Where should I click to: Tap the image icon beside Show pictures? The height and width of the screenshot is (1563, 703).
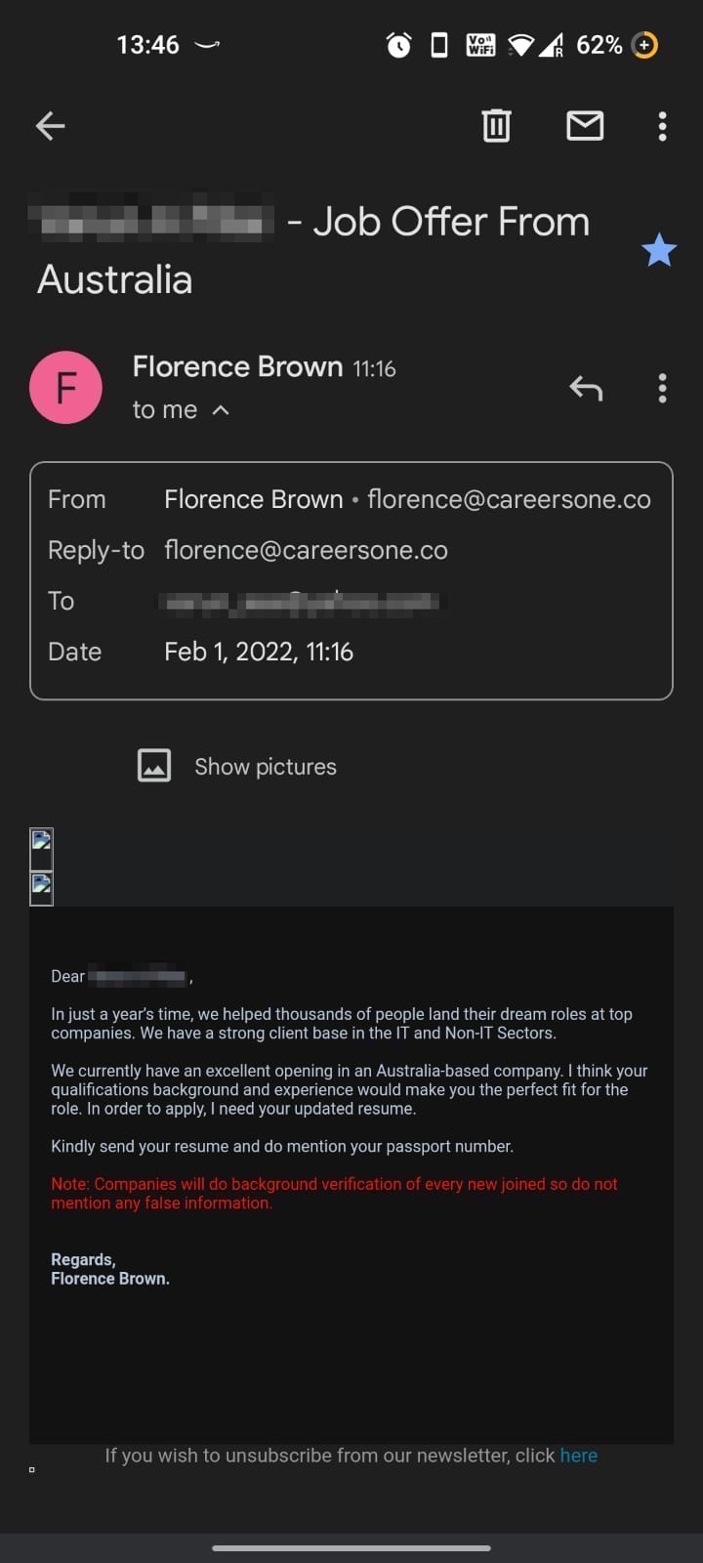pos(154,766)
